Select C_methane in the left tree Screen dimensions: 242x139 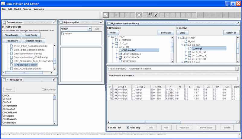(x=125, y=40)
